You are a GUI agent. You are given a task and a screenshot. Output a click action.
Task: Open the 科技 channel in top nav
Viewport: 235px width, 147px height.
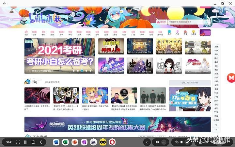pyautogui.click(x=88, y=33)
